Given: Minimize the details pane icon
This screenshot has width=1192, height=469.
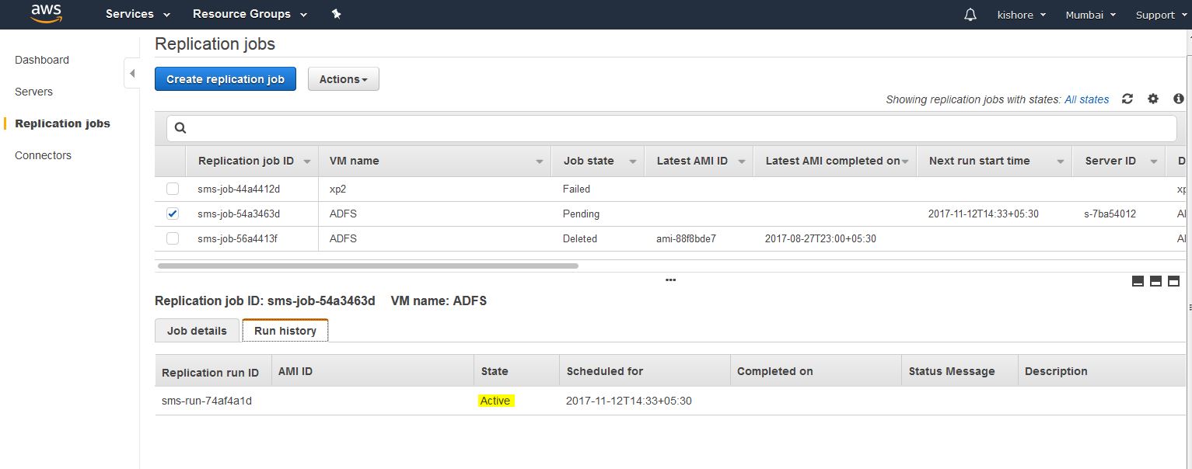Looking at the screenshot, I should pos(1138,281).
